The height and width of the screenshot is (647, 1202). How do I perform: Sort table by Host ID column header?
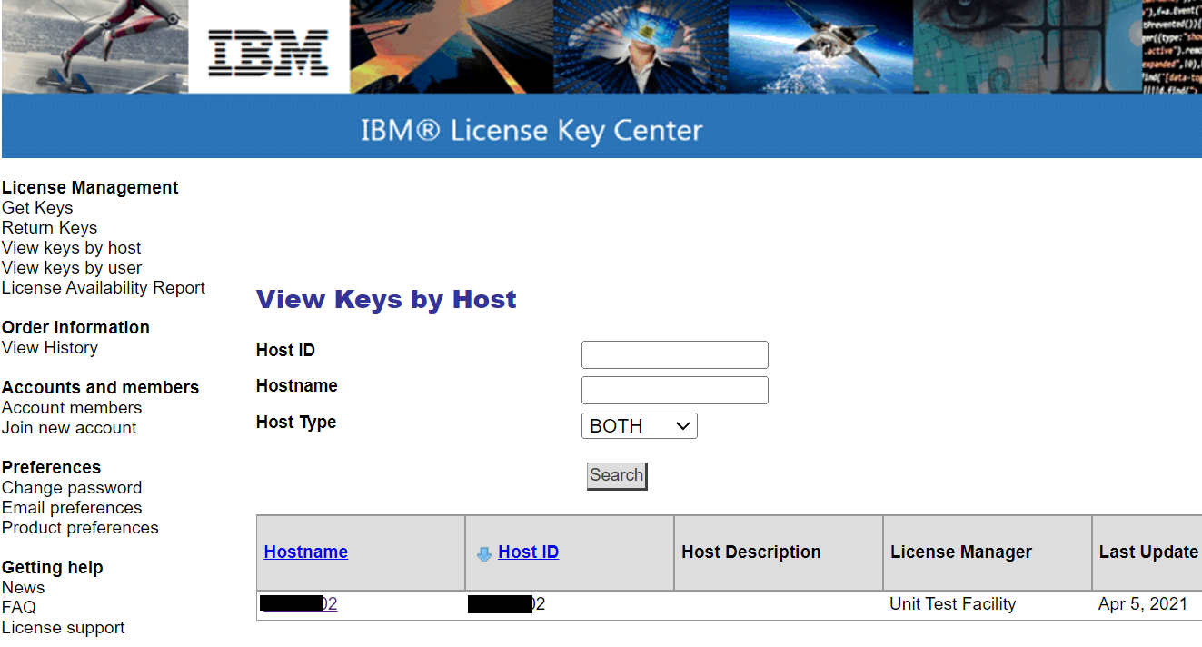point(529,552)
